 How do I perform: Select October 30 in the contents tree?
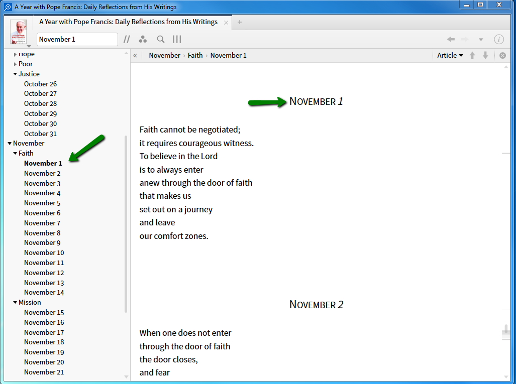[x=40, y=124]
